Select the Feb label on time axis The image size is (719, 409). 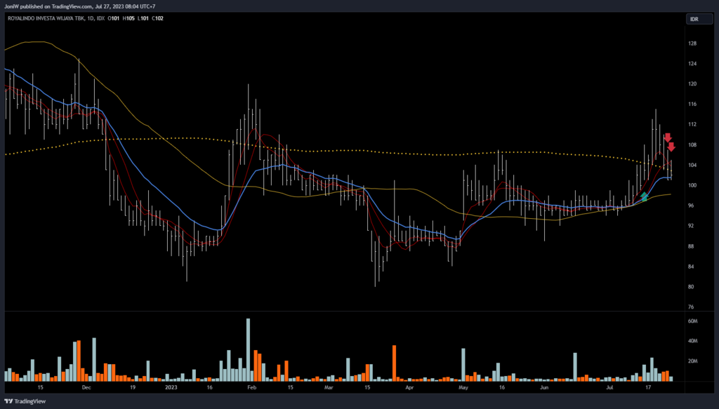coord(252,387)
